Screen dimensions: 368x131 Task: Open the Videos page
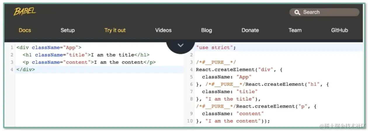point(163,30)
